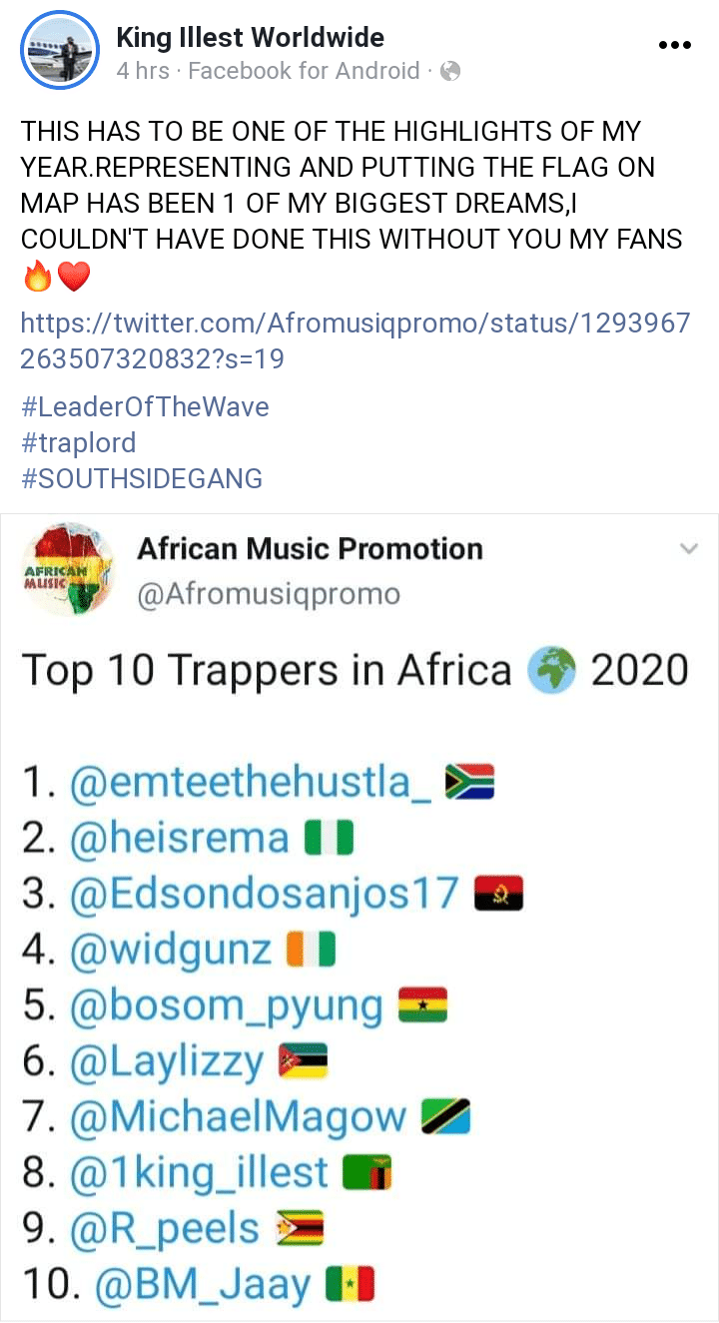Click the #traplord hashtag
This screenshot has height=1323, width=719.
point(80,442)
